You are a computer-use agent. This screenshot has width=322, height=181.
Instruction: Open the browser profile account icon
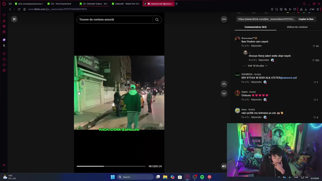click(x=301, y=9)
